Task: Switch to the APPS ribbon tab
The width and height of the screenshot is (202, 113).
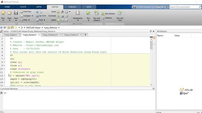Action: (39, 7)
